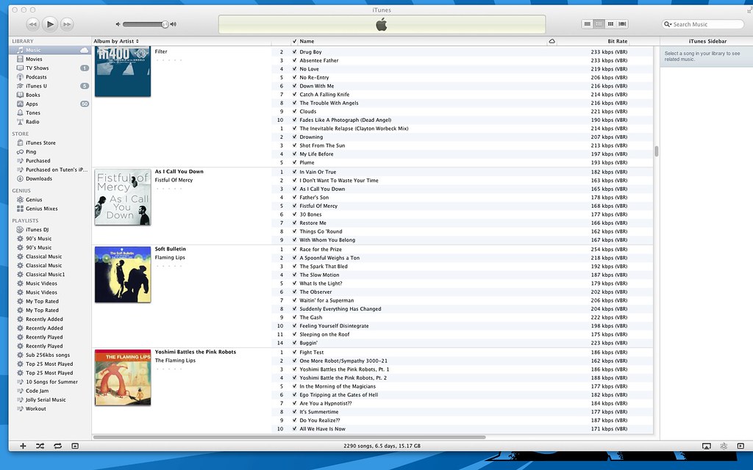This screenshot has height=470, width=753.
Task: Open Apps in the sidebar
Action: 32,104
